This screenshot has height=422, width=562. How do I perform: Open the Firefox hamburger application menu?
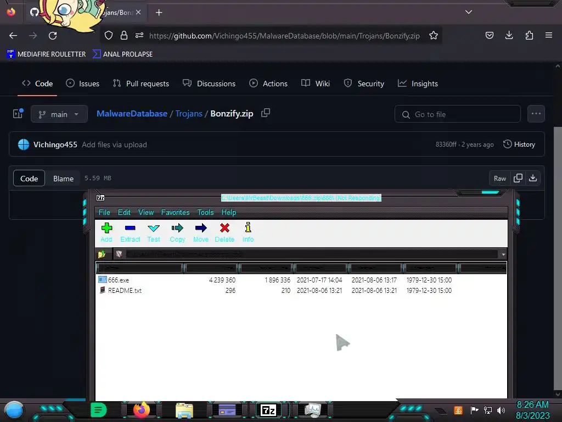549,35
